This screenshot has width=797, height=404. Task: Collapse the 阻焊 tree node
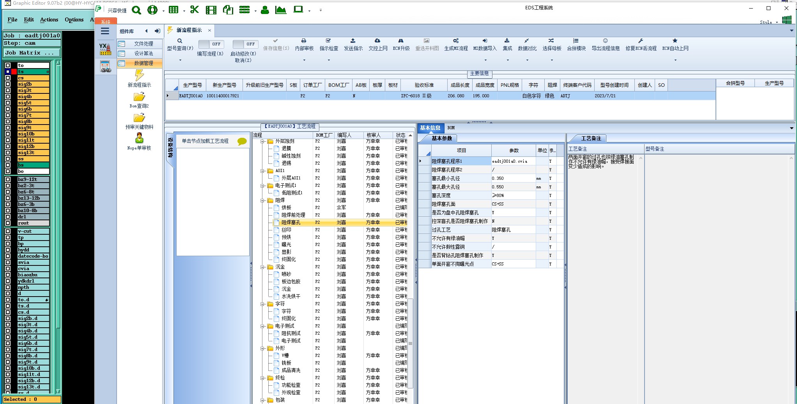pos(263,200)
